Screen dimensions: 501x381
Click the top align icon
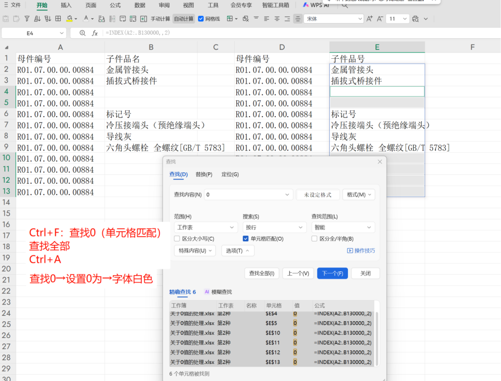pos(256,19)
